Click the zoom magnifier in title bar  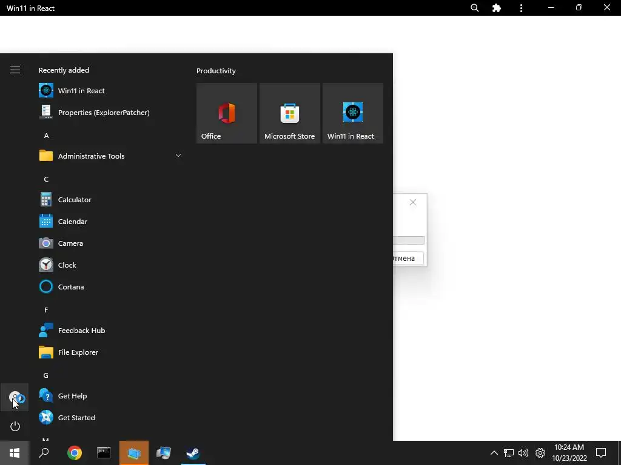[x=474, y=8]
